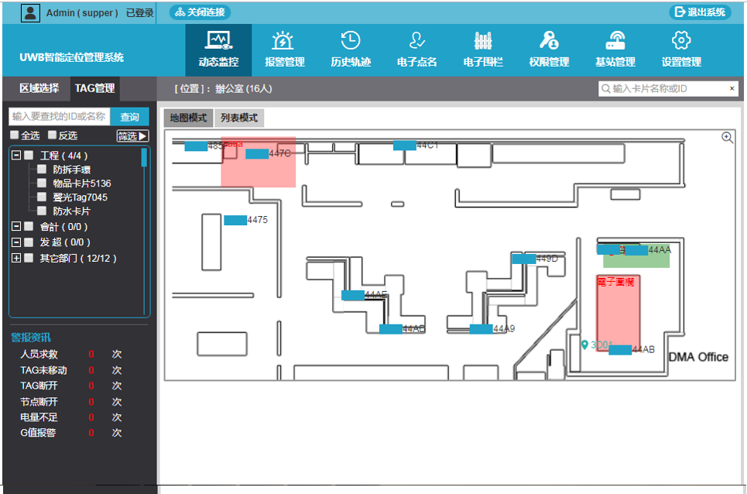Check the 反选 invert selection checkbox
The height and width of the screenshot is (494, 747).
(x=53, y=136)
